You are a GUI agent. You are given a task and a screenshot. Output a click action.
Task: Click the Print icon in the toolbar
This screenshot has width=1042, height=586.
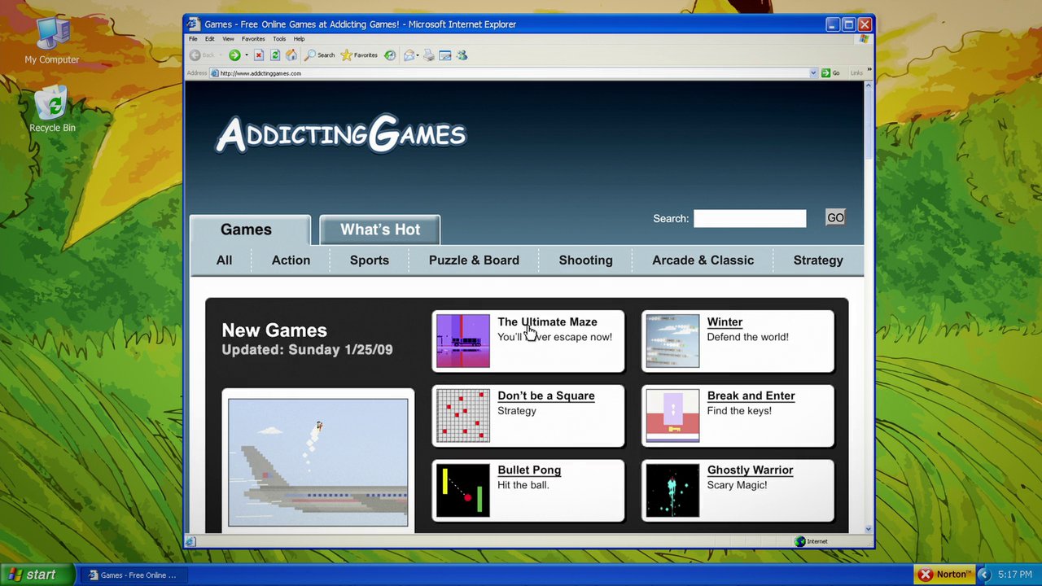click(x=429, y=55)
